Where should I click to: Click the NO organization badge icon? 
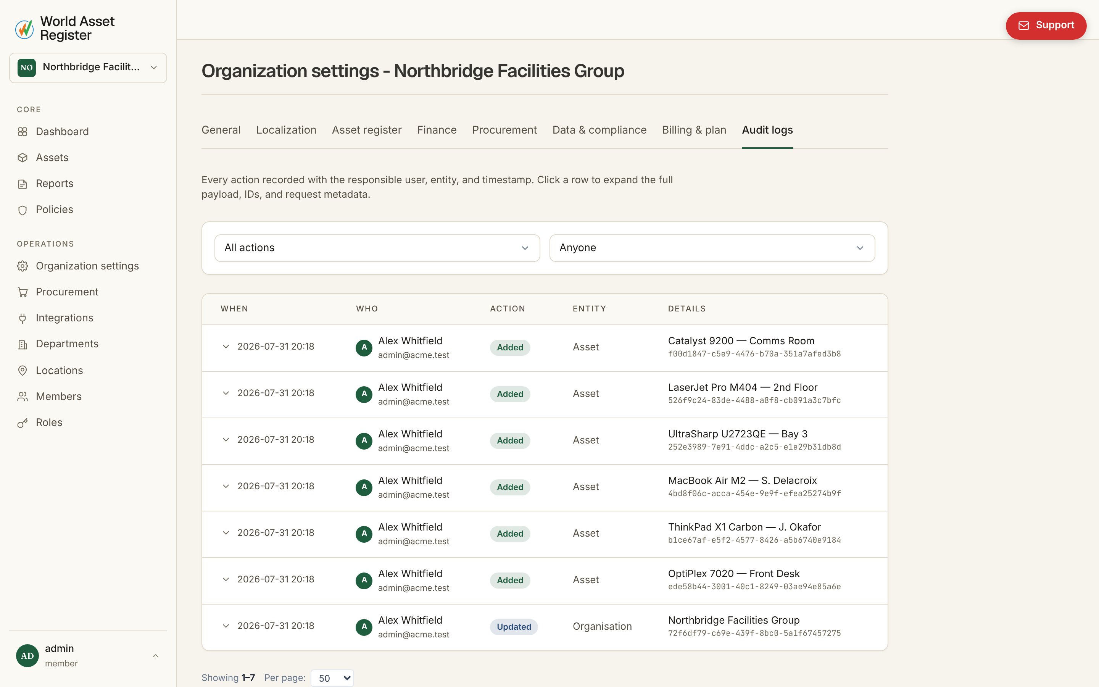pos(26,68)
